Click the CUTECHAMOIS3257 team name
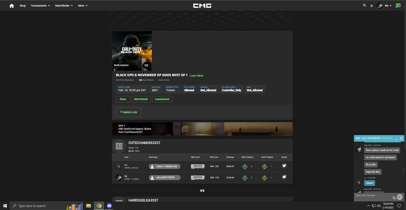 [x=144, y=143]
